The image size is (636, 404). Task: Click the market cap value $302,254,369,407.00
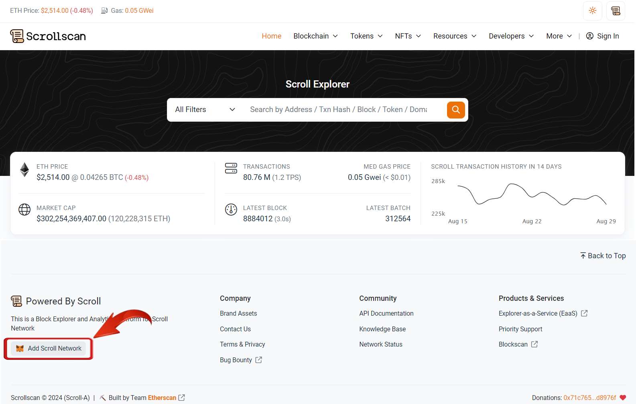tap(71, 219)
